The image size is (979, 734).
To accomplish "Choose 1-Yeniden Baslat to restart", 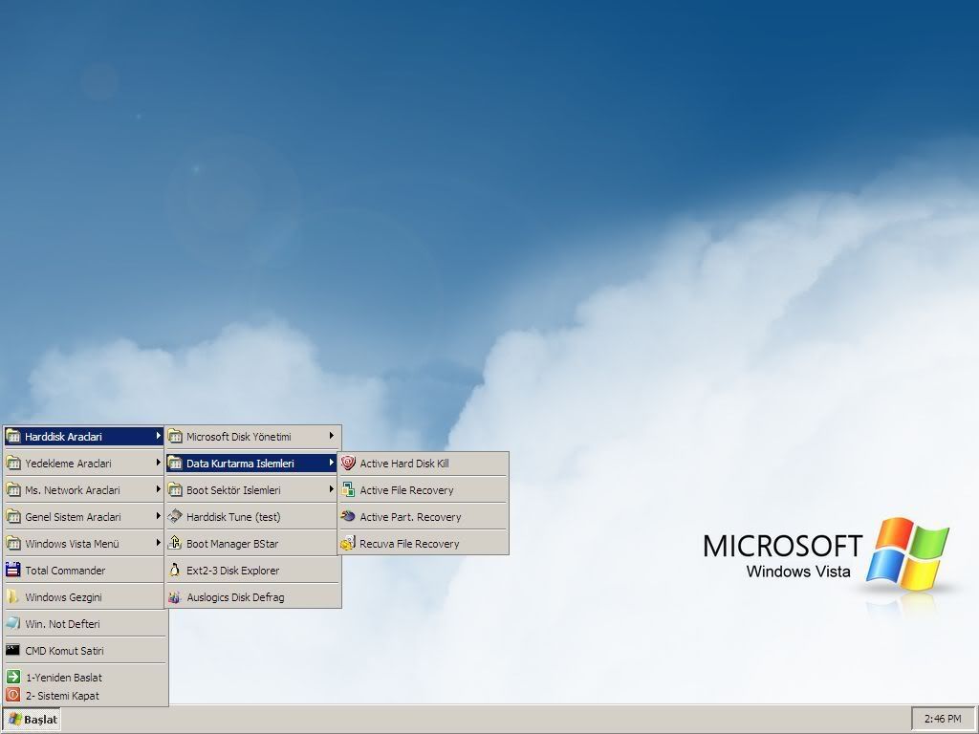I will click(85, 678).
